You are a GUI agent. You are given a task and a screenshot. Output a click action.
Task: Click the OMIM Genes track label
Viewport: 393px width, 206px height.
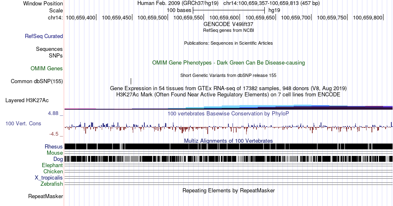click(x=47, y=68)
